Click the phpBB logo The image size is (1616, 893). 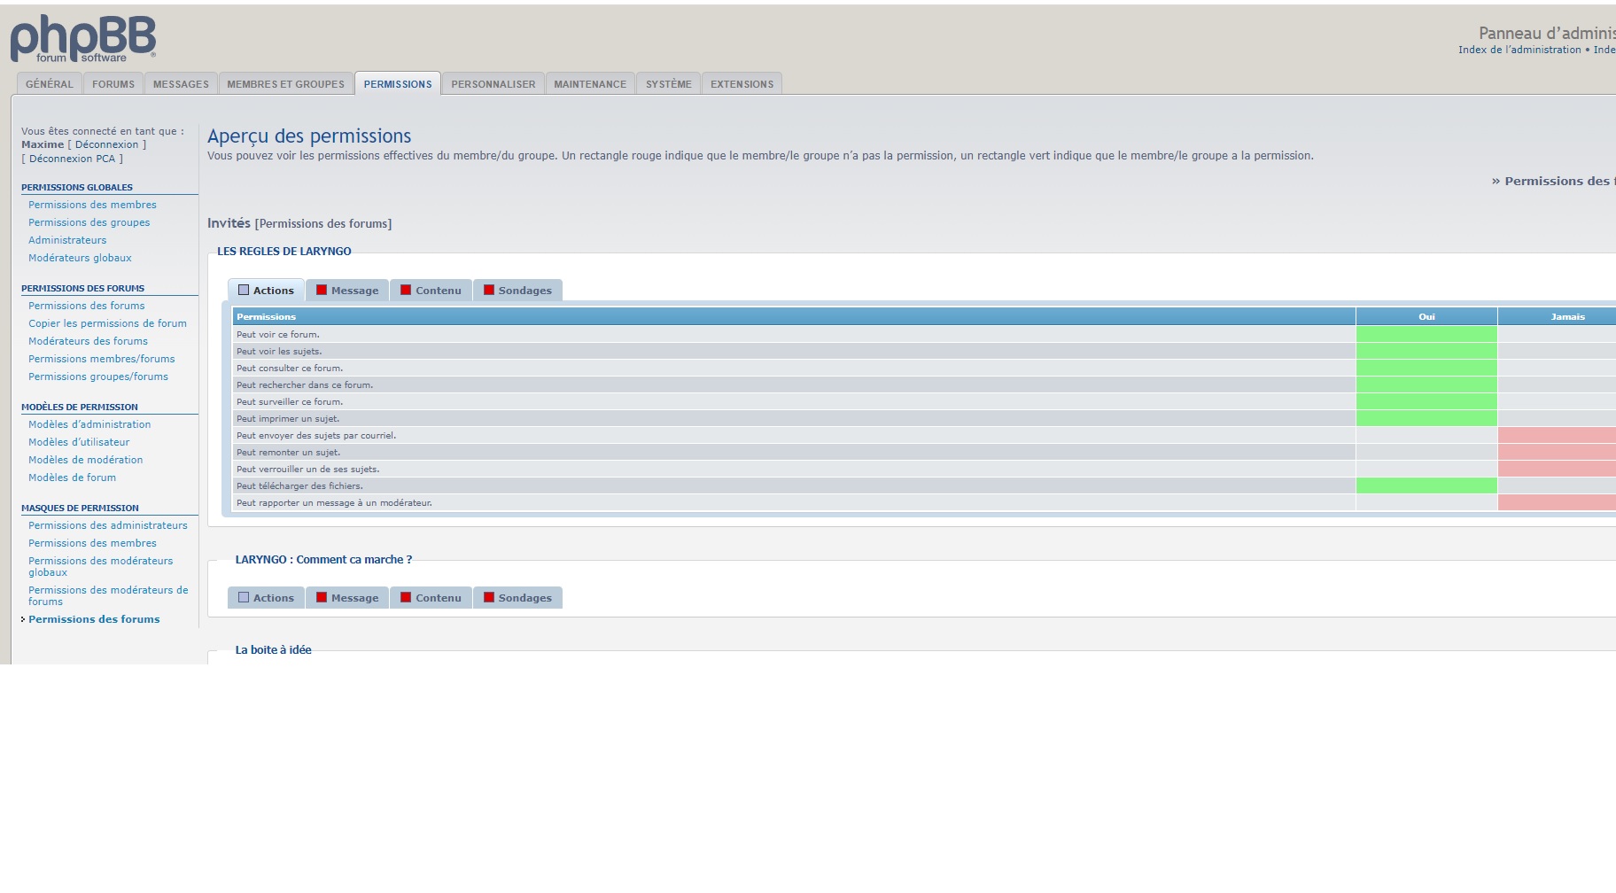point(83,40)
